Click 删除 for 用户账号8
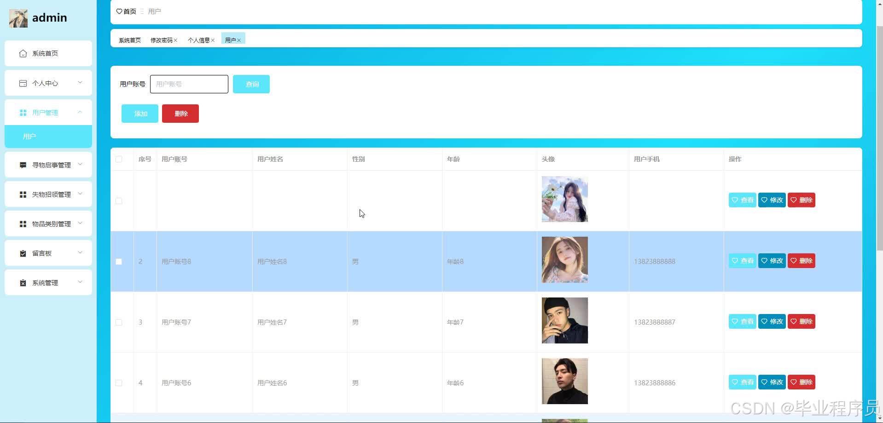This screenshot has height=423, width=883. pyautogui.click(x=802, y=261)
